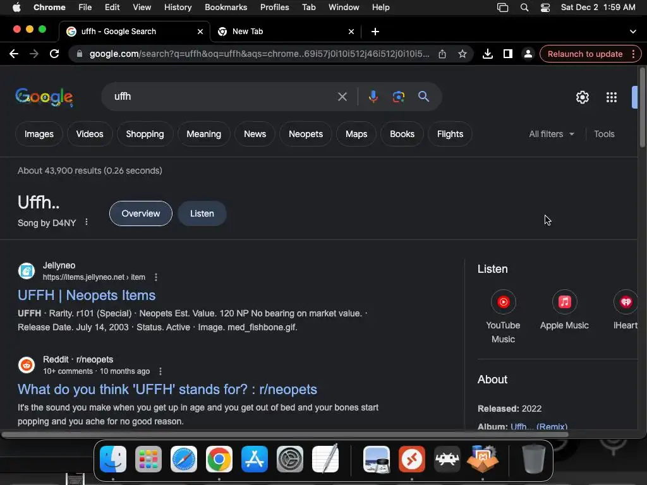Filter results by Images
647x485 pixels.
(x=39, y=134)
